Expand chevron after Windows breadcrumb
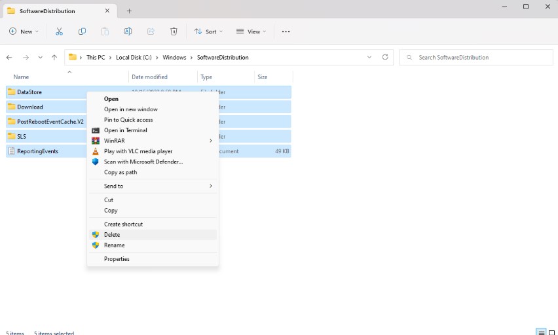 [191, 58]
